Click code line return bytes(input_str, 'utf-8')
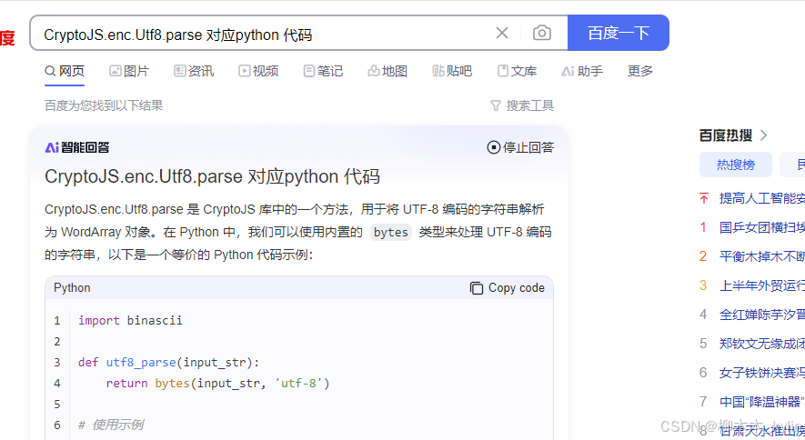 (217, 384)
